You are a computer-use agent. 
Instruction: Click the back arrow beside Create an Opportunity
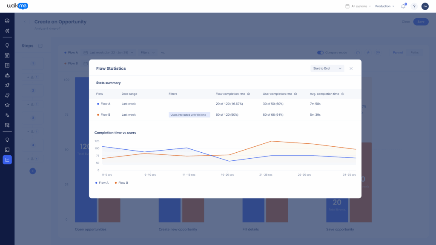point(25,22)
